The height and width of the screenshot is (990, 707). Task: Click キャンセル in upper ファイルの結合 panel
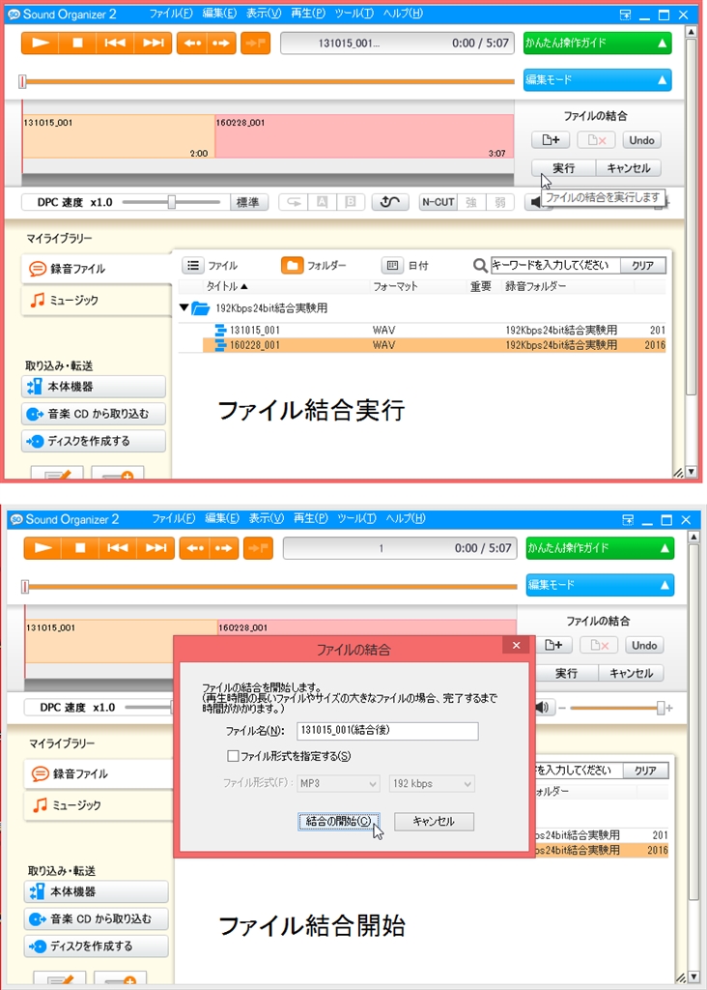coord(628,168)
